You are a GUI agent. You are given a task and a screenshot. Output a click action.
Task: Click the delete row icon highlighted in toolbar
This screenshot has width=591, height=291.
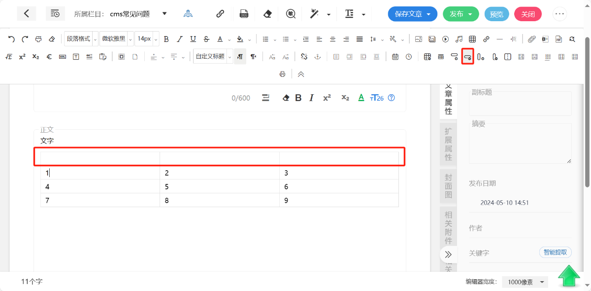click(x=467, y=57)
